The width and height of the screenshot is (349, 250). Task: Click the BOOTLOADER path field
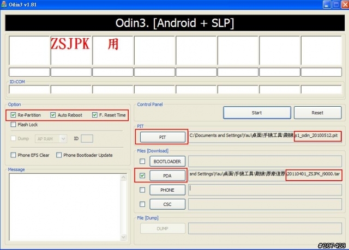coord(265,161)
